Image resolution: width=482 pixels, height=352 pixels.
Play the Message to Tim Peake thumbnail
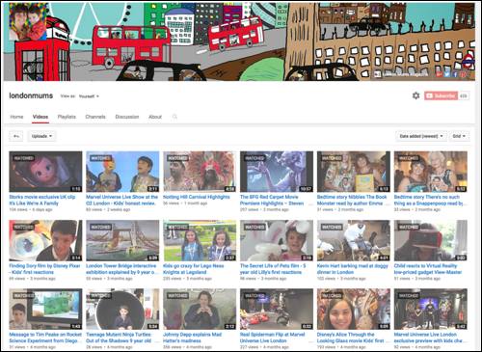coord(45,309)
